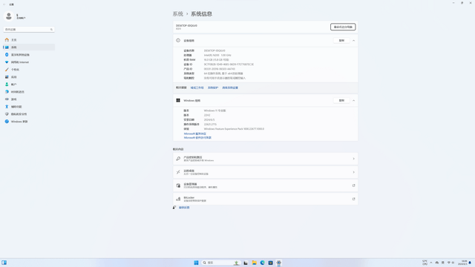Click 系统 in the breadcrumb header
The image size is (475, 267).
tap(178, 14)
